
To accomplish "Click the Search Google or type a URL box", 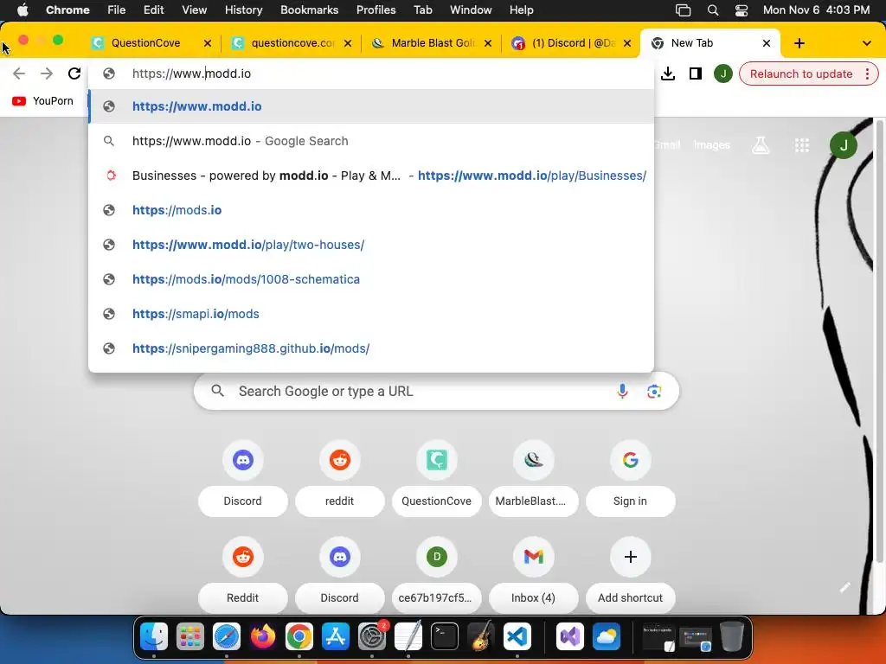I will pyautogui.click(x=436, y=391).
